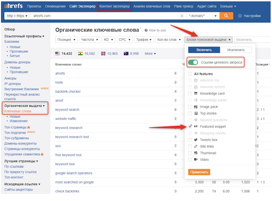The image size is (272, 201).
Task: Open the Кол-во слов filter dropdown
Action: coord(169,40)
